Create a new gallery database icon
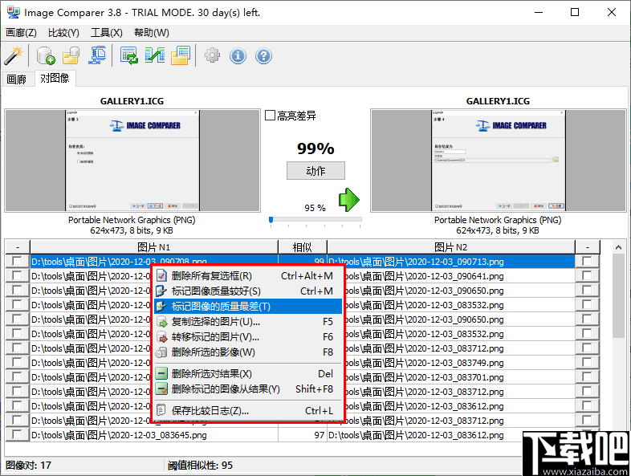 pos(46,55)
